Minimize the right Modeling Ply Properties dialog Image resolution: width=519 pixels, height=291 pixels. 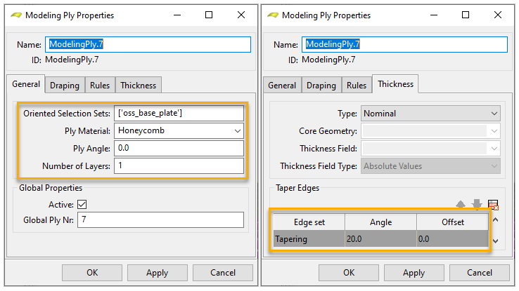pos(432,15)
